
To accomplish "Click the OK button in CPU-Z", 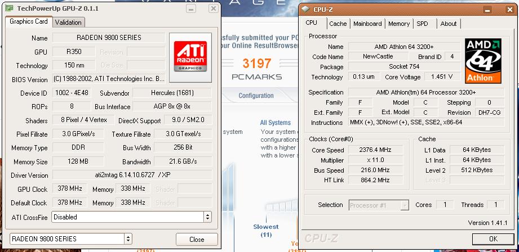I will pos(493,239).
